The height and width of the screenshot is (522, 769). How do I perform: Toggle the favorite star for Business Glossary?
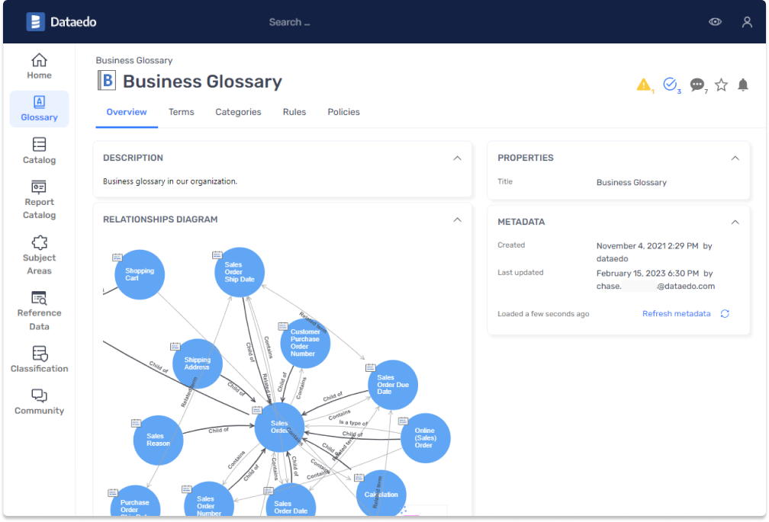pyautogui.click(x=721, y=85)
